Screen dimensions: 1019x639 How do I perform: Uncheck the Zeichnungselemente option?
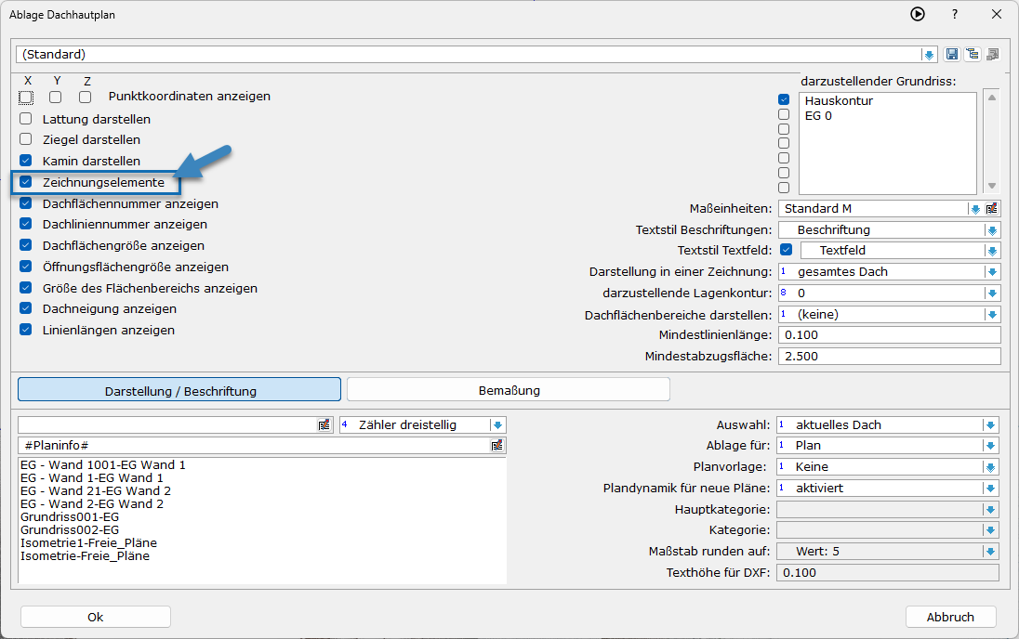(26, 182)
